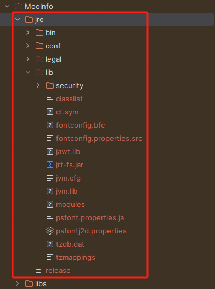Click the gear icon beside psfontj2d.properties
Screen dimensions: 215x289
pyautogui.click(x=50, y=231)
